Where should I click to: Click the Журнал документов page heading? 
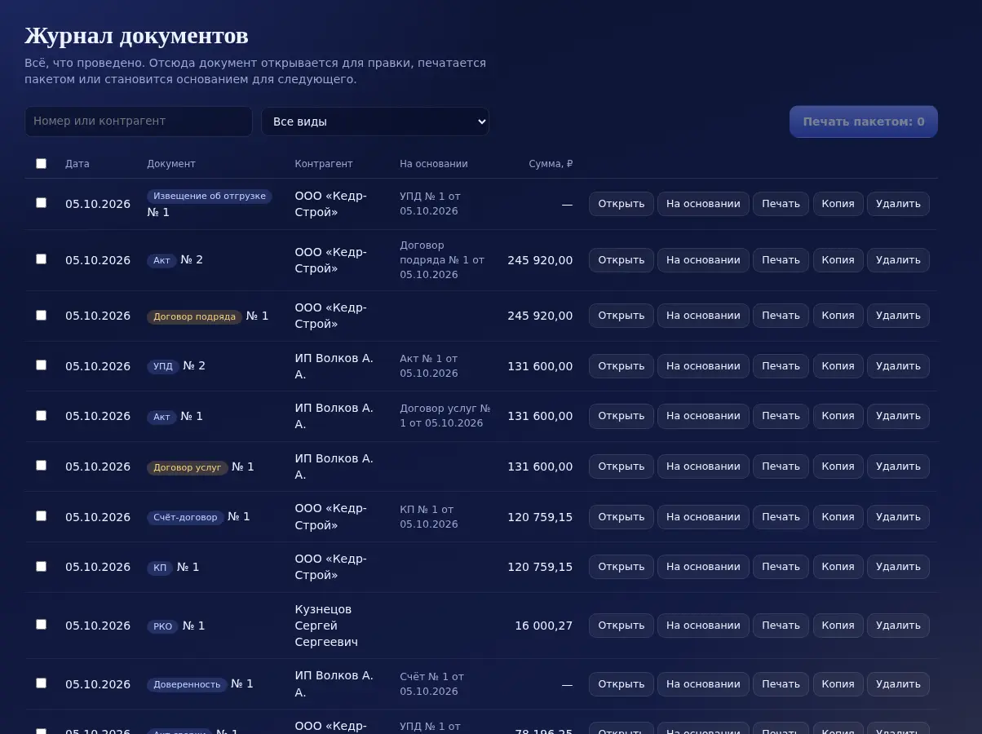(x=136, y=36)
